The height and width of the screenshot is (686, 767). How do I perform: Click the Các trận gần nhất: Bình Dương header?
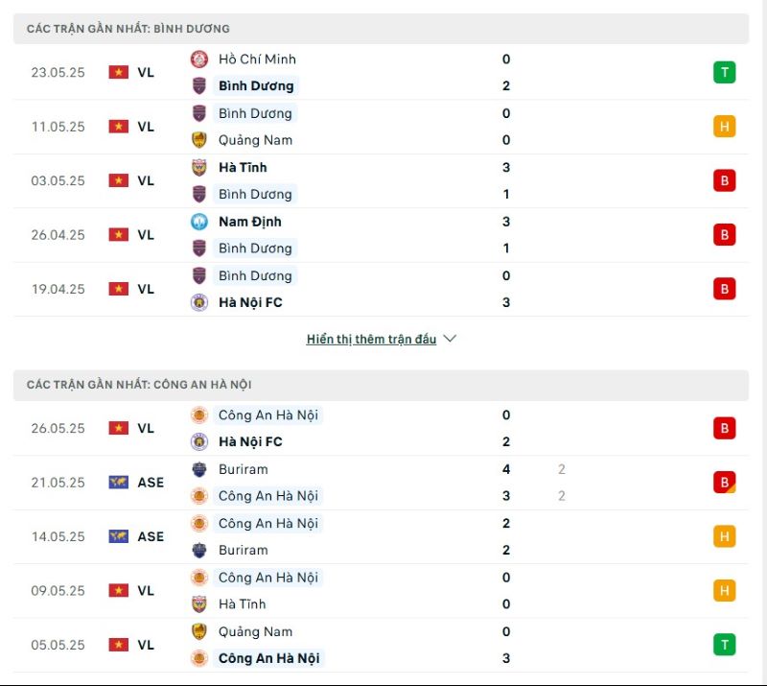(x=128, y=29)
